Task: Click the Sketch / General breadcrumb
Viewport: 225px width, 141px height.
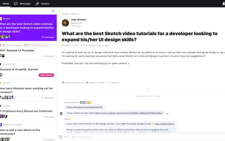Action: [70, 14]
